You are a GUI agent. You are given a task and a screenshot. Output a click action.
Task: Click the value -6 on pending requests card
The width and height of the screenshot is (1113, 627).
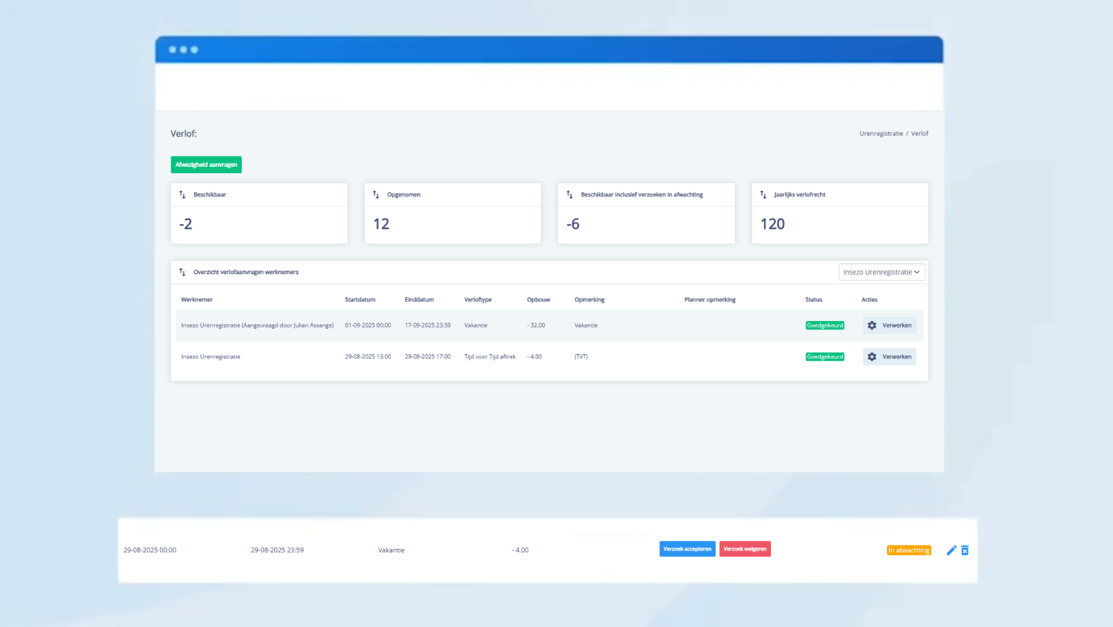click(x=573, y=225)
